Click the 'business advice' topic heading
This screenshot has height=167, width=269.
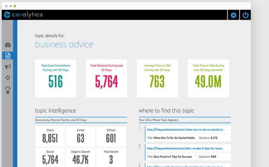[64, 44]
